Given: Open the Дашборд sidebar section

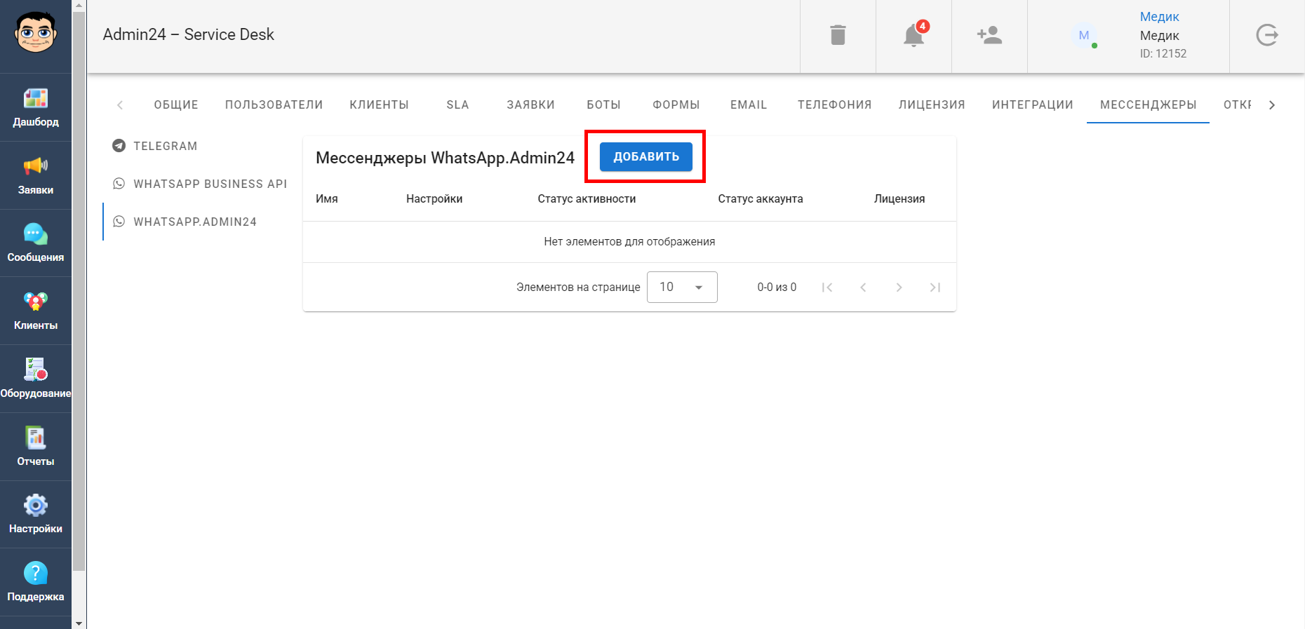Looking at the screenshot, I should tap(36, 107).
